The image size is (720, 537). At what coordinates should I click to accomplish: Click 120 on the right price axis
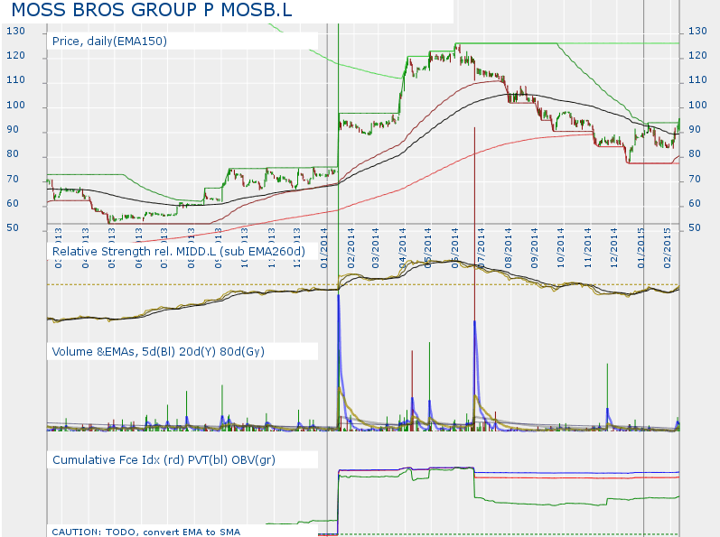[697, 55]
